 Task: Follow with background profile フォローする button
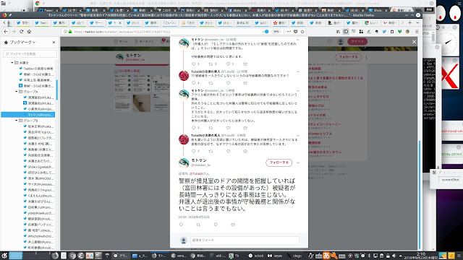click(x=348, y=57)
